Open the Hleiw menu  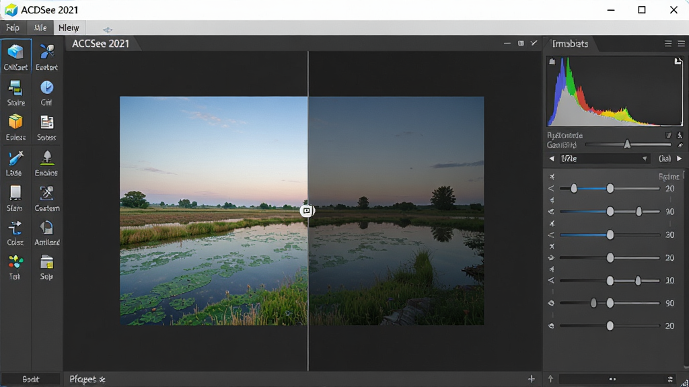click(x=69, y=28)
